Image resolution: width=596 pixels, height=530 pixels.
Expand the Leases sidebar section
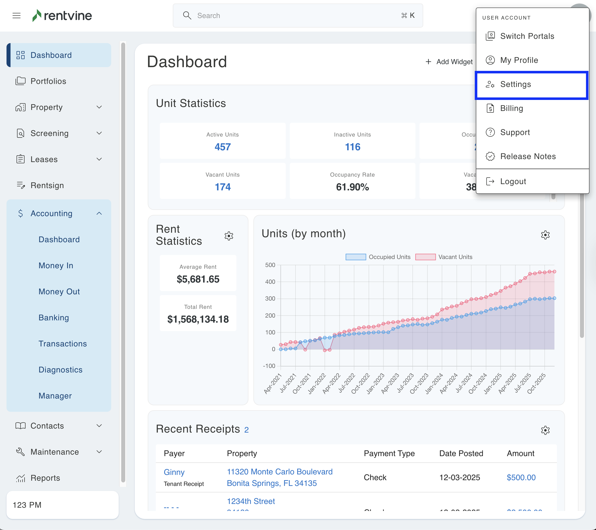99,159
